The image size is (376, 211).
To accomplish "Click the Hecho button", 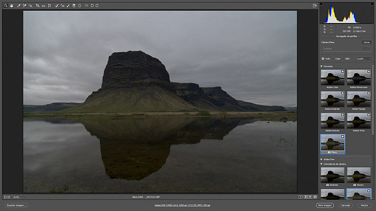I will click(364, 205).
